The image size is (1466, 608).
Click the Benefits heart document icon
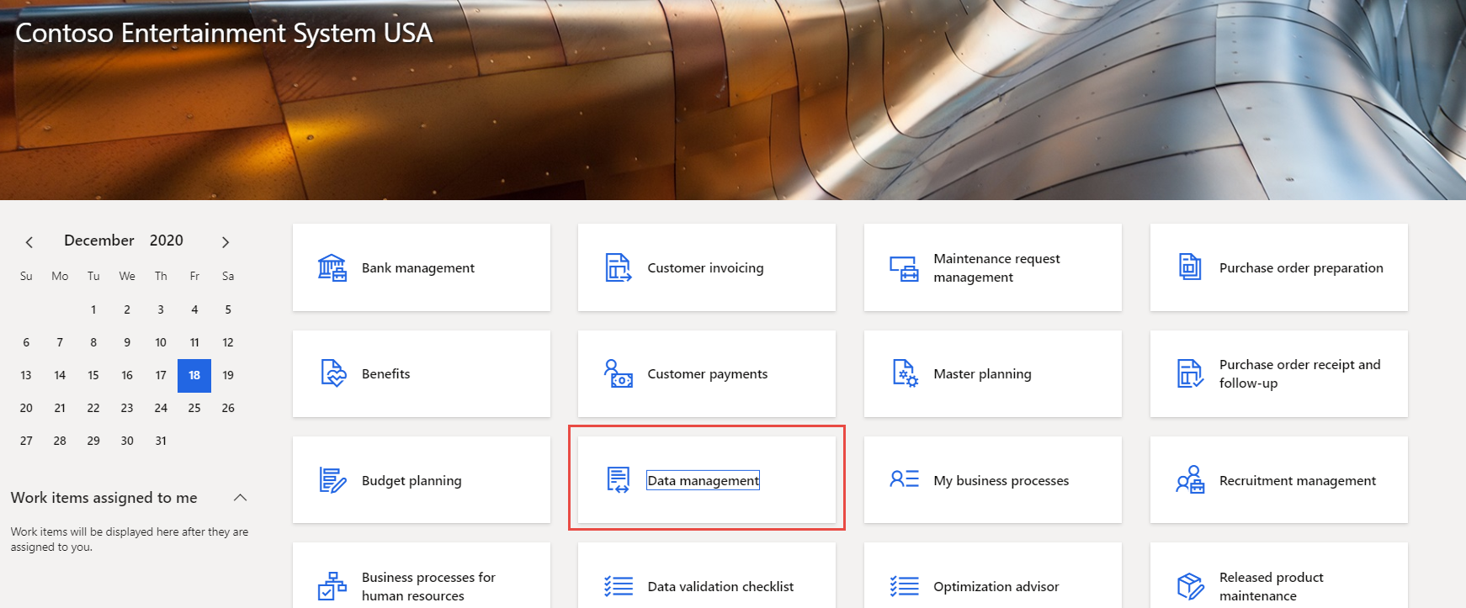click(332, 373)
